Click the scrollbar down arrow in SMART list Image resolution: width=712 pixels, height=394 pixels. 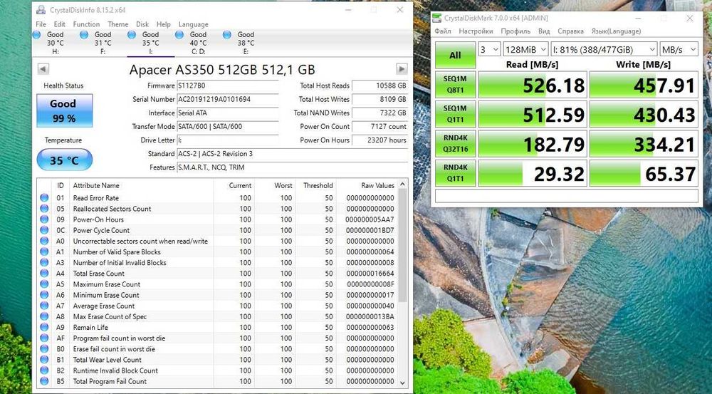(x=402, y=383)
